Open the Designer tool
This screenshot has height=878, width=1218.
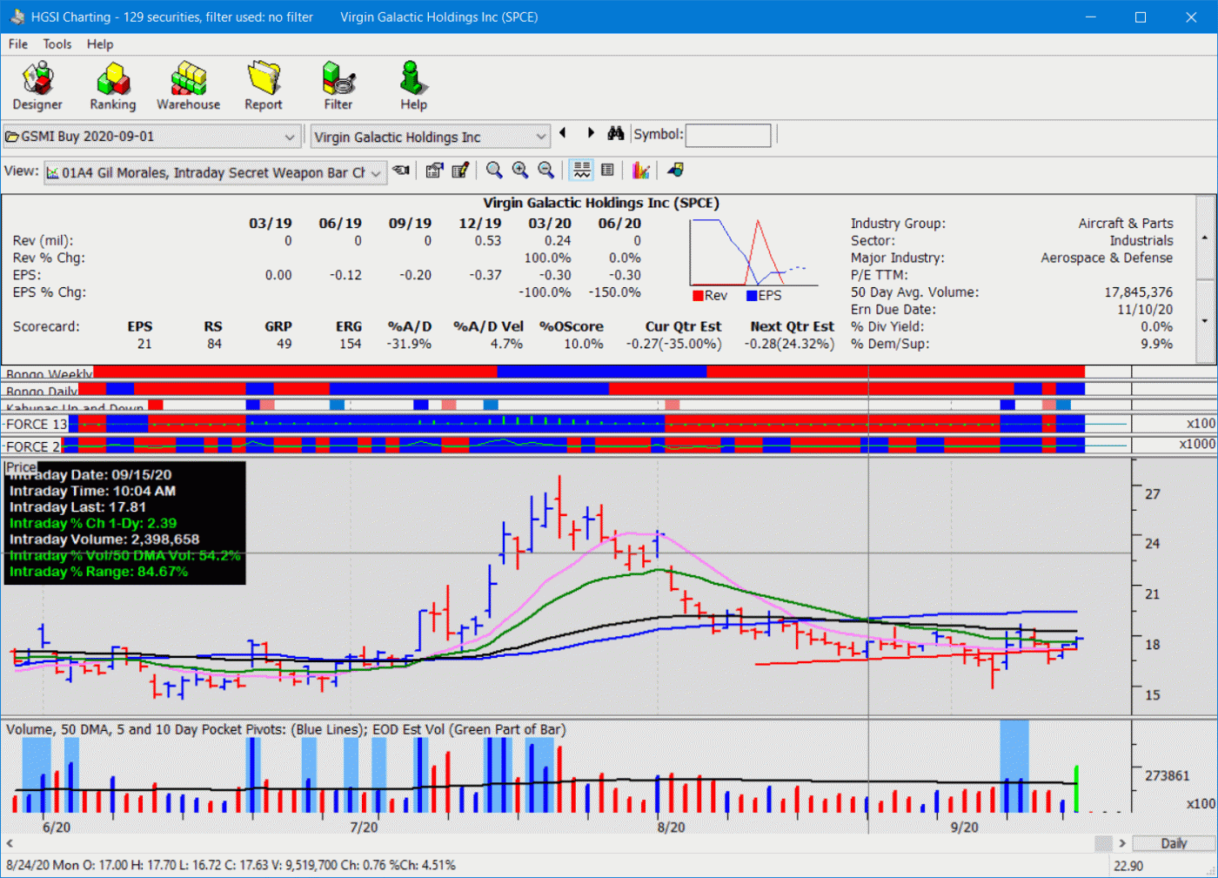[37, 86]
